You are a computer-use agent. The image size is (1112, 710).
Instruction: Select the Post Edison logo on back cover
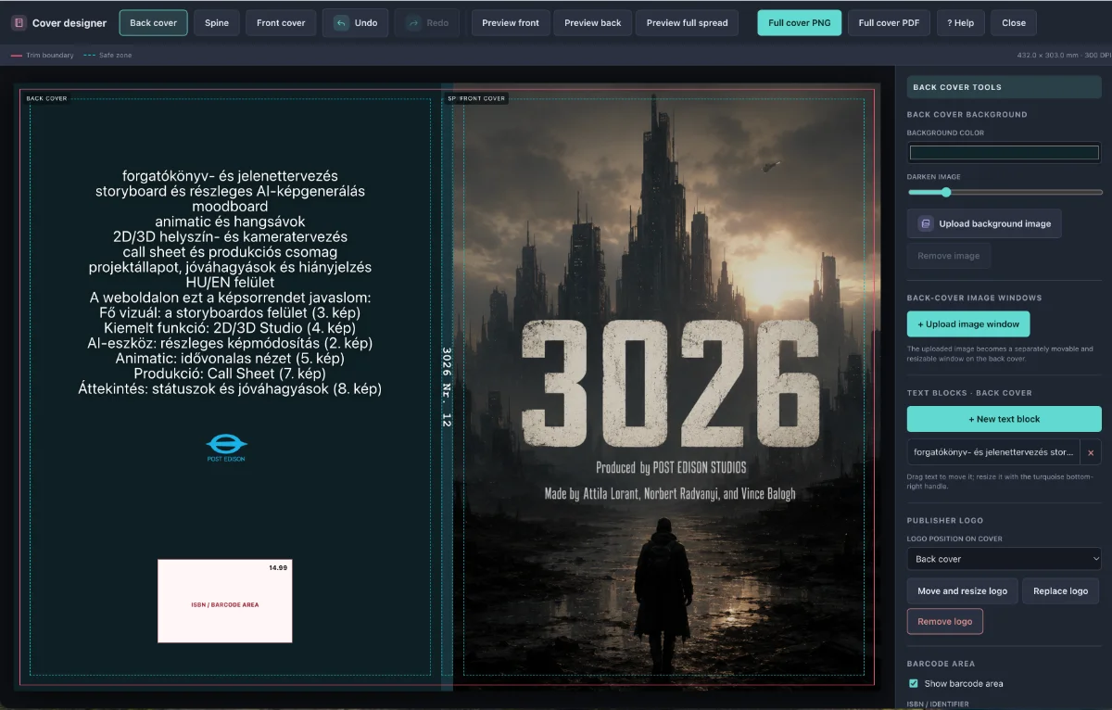226,448
